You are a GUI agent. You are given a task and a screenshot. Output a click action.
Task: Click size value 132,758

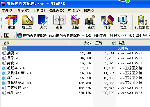coord(85,83)
